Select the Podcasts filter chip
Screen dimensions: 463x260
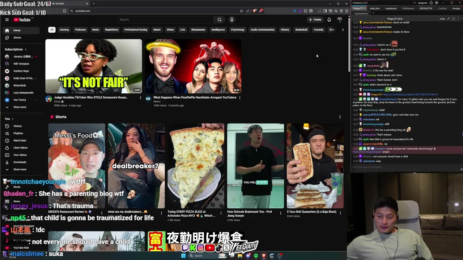click(80, 30)
